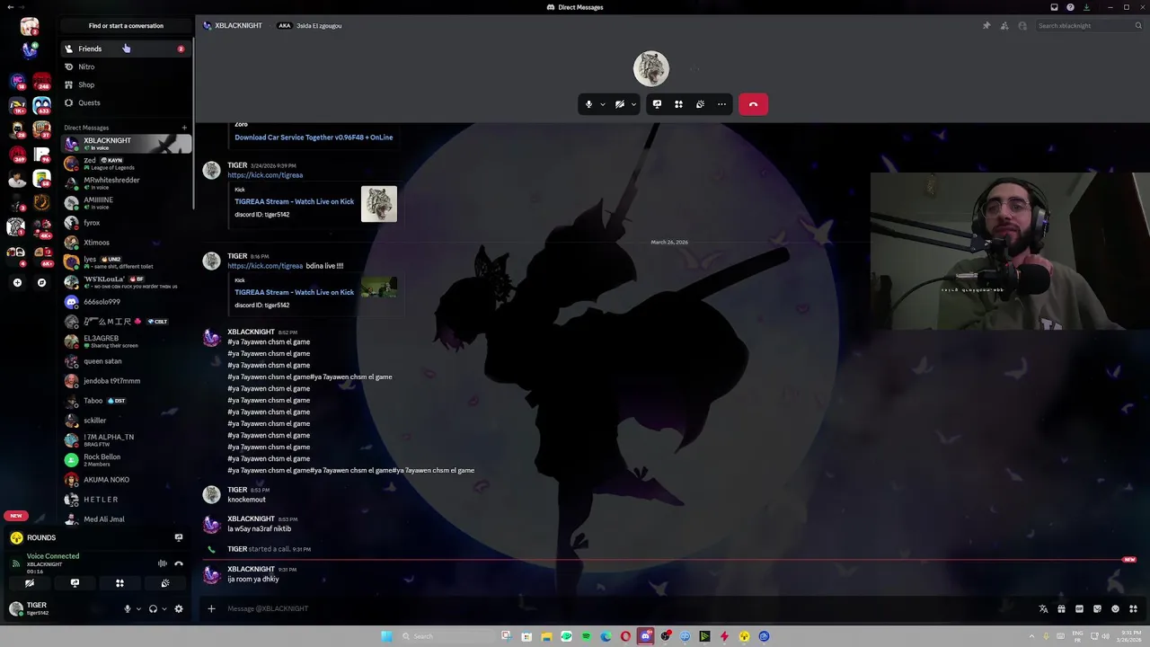Screen dimensions: 1150x647
Task: Open the Quests page
Action: tap(125, 102)
